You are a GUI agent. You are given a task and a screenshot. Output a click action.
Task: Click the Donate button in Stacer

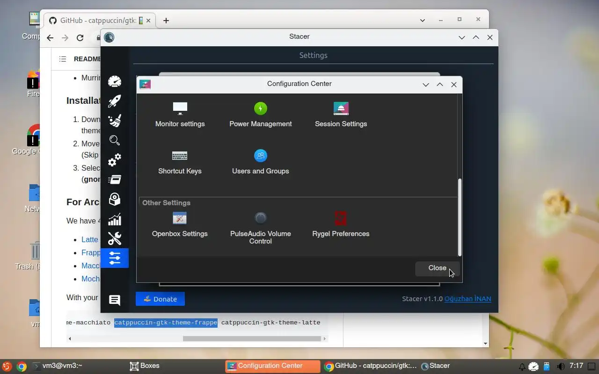[x=160, y=299]
